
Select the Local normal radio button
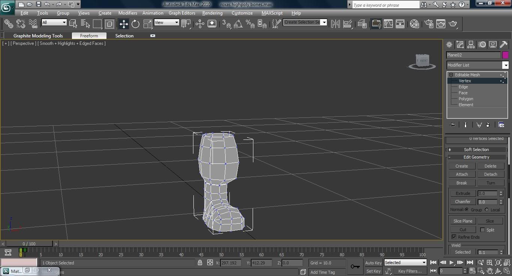pos(487,210)
